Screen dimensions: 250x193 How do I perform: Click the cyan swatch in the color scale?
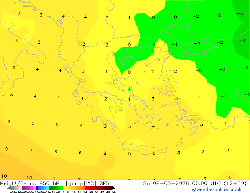(48, 188)
